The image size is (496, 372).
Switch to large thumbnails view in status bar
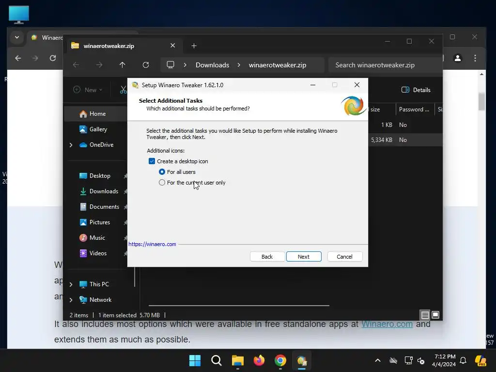435,315
